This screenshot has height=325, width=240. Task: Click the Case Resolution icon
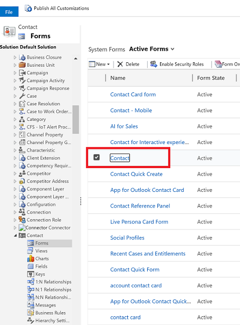tap(22, 104)
